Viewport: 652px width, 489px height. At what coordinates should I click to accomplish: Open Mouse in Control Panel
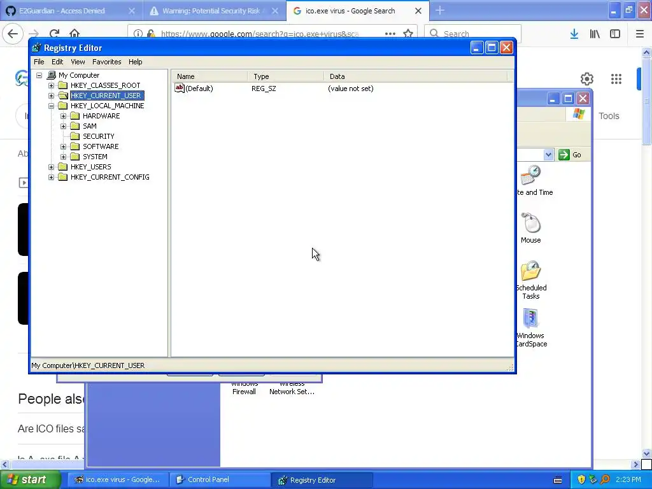530,229
